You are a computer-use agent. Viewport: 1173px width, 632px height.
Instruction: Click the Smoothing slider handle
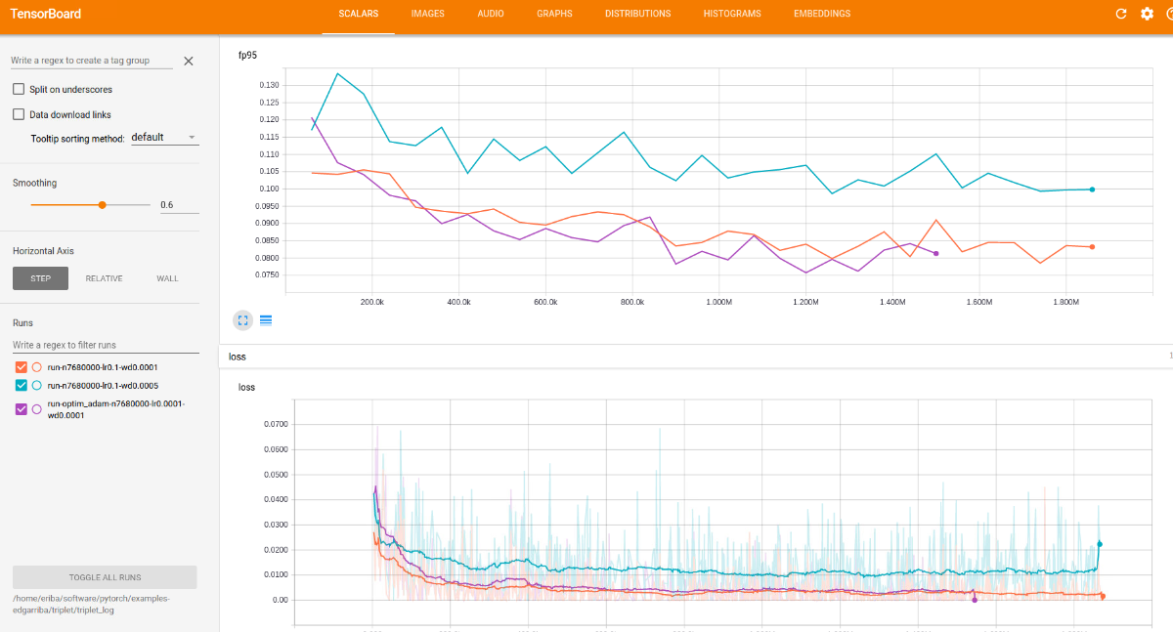(102, 205)
